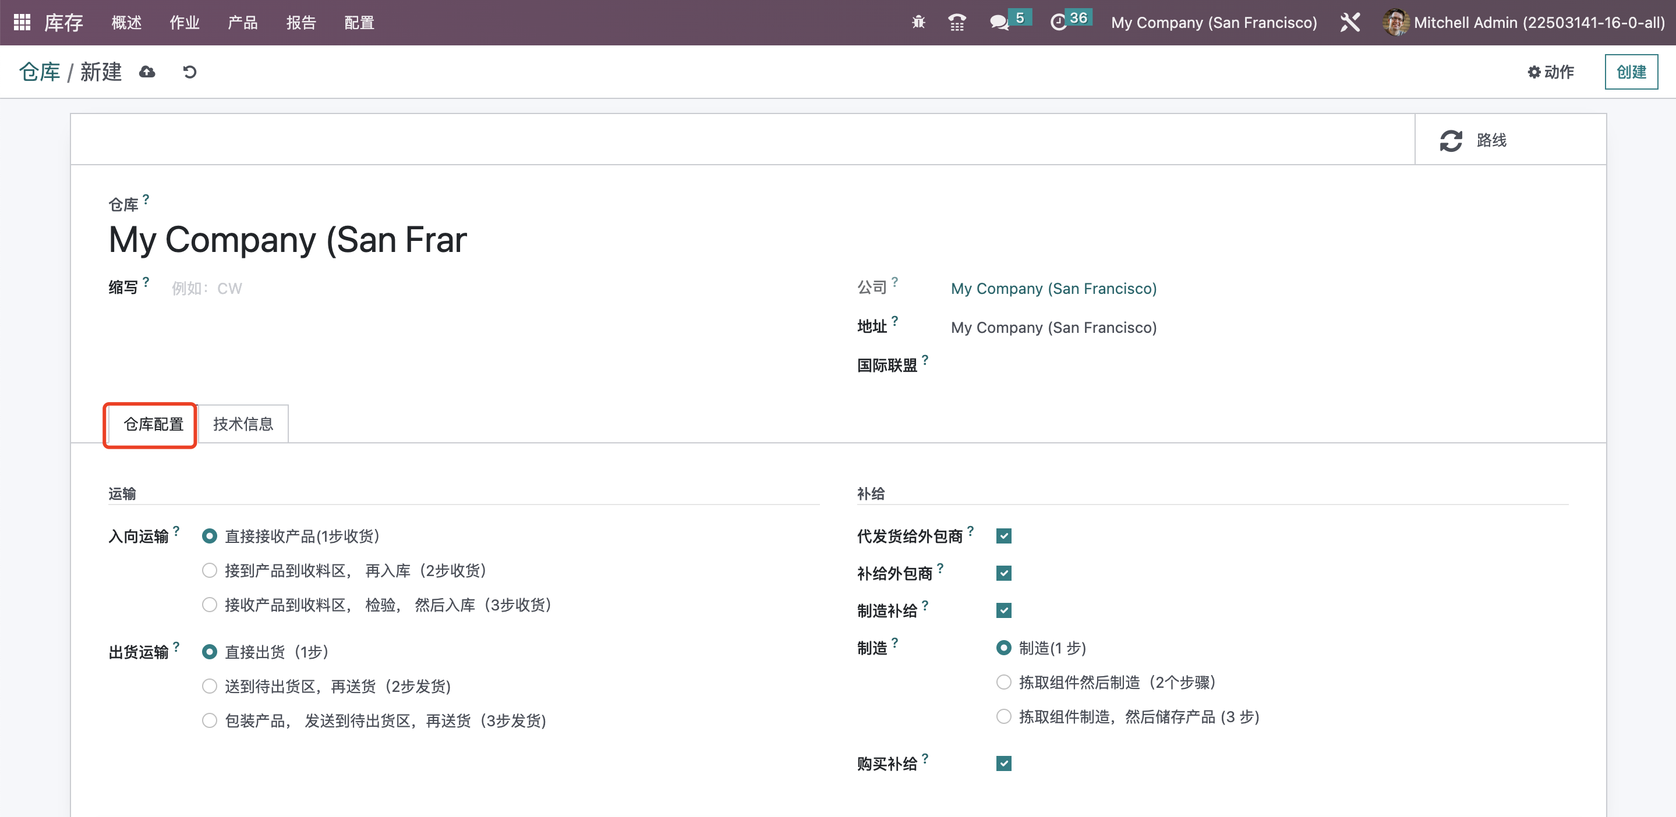
Task: Select 直接接收产品(1步收货) radio option
Action: coord(209,536)
